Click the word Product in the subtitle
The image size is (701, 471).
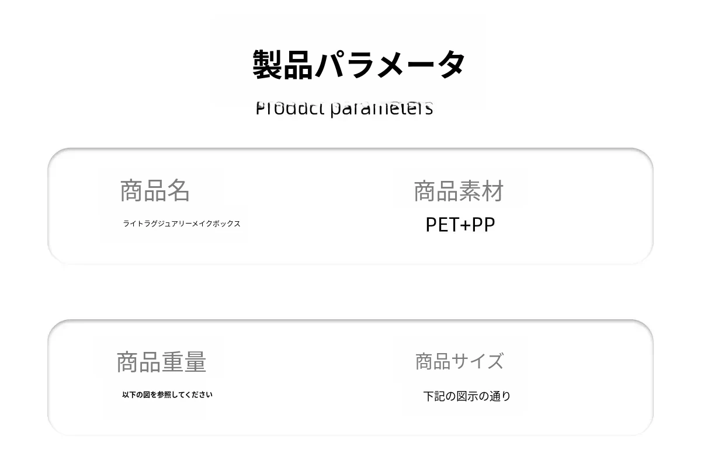(290, 108)
